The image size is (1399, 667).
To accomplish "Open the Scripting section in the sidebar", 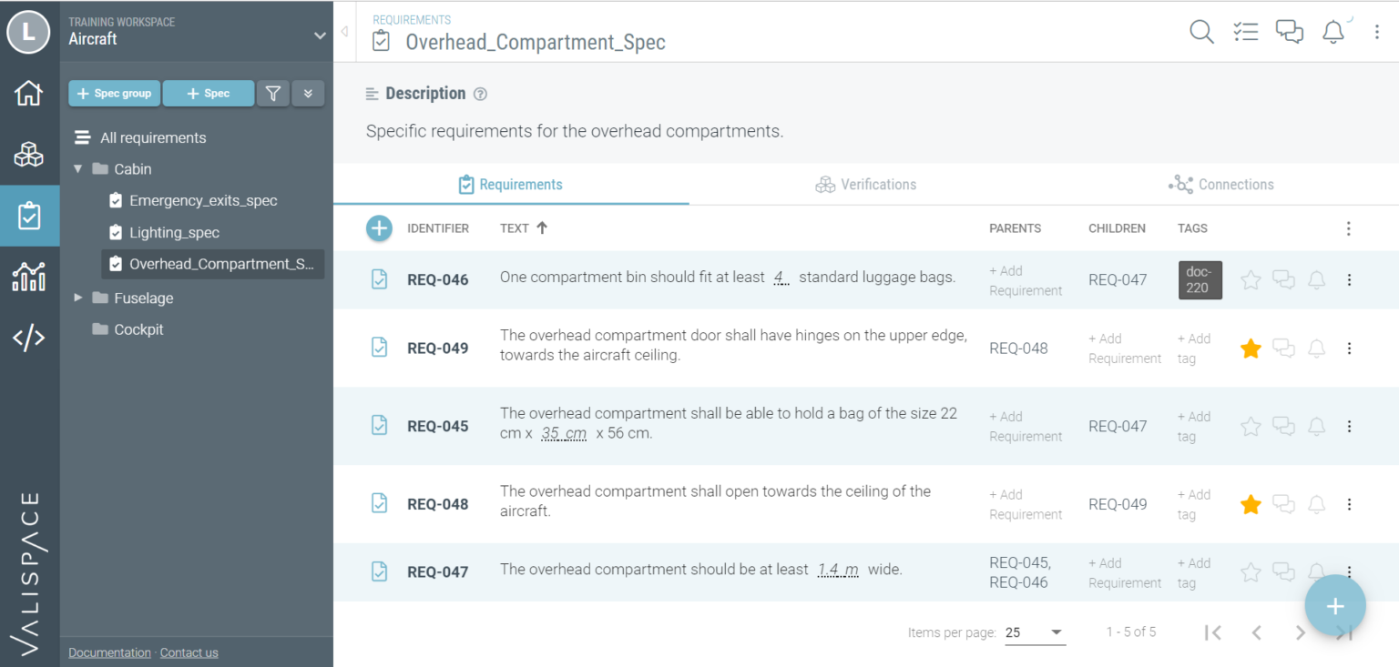I will [x=29, y=338].
